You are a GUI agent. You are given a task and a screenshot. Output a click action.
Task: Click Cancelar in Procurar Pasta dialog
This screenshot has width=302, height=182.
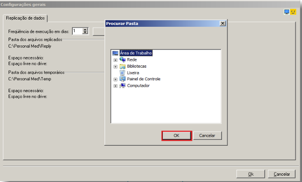207,136
